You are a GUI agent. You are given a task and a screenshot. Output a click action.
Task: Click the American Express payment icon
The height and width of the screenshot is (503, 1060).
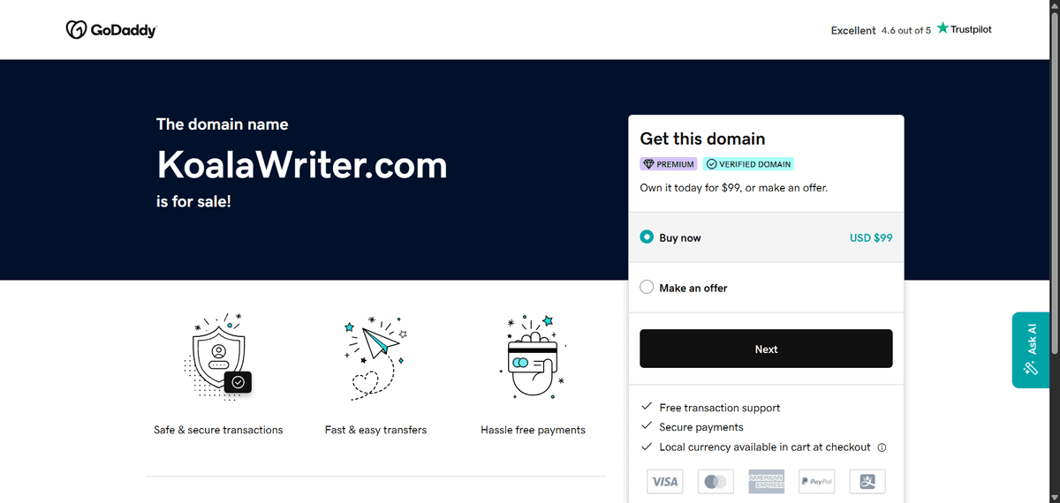pyautogui.click(x=766, y=482)
